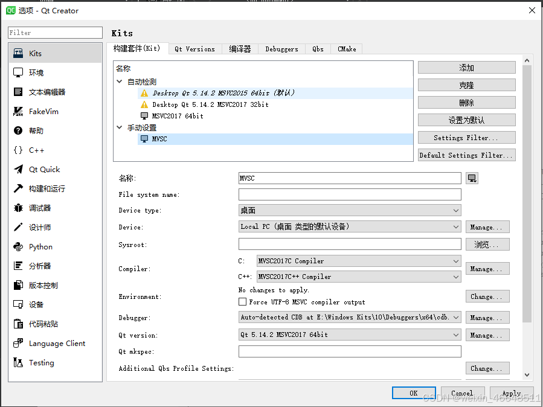Click Change... for Additional Qbs Profile Settings
The image size is (543, 407).
coord(487,368)
